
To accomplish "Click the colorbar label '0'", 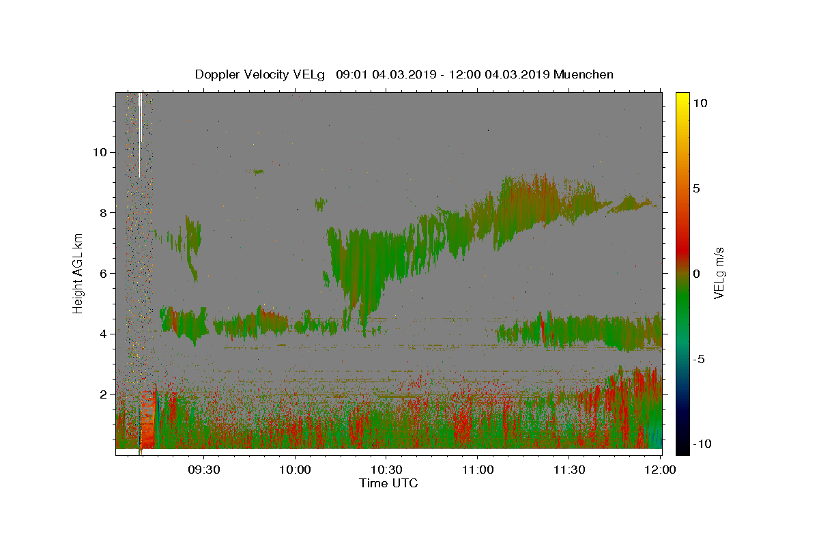I will [698, 274].
